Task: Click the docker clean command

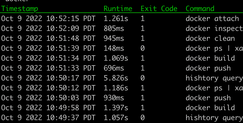Action: point(210,38)
